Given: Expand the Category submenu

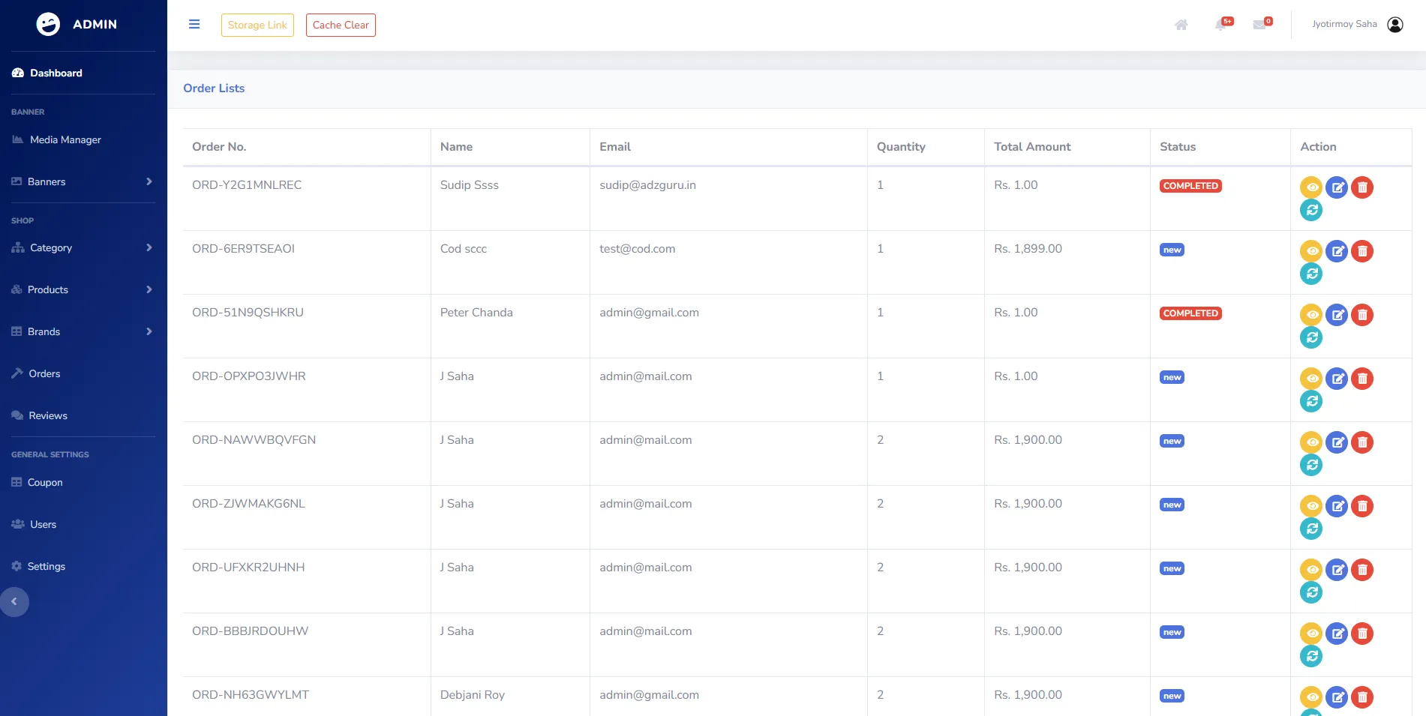Looking at the screenshot, I should tap(50, 247).
